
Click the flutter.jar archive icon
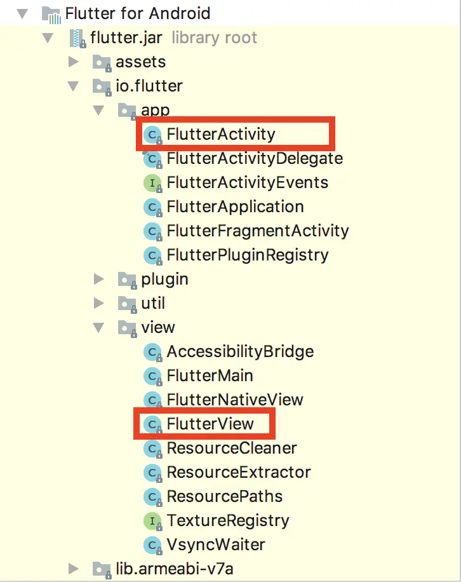[77, 38]
